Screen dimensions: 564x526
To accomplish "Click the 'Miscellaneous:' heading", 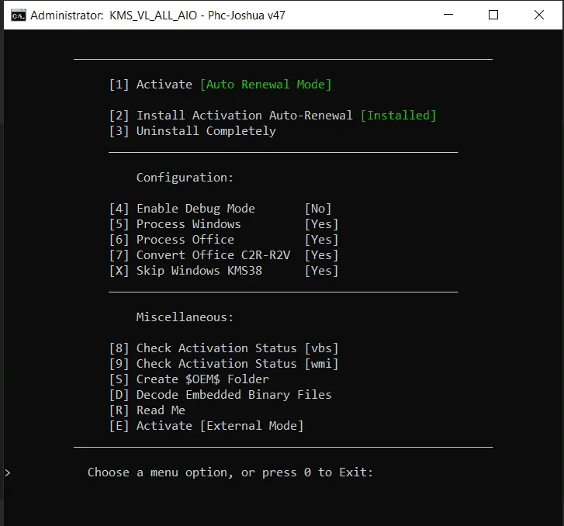I will tap(185, 317).
